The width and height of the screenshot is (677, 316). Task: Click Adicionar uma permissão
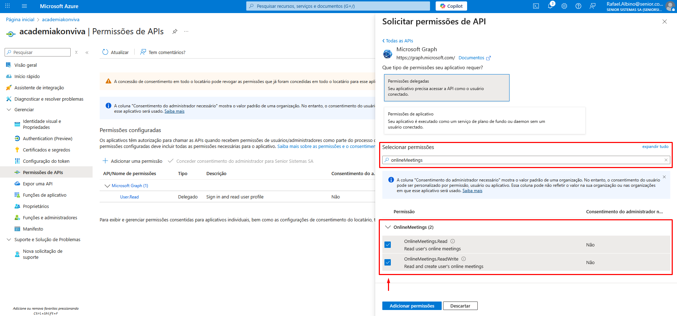[133, 161]
